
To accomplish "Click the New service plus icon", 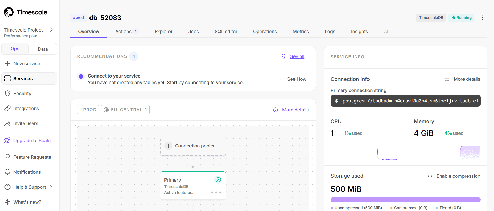I will tap(8, 63).
